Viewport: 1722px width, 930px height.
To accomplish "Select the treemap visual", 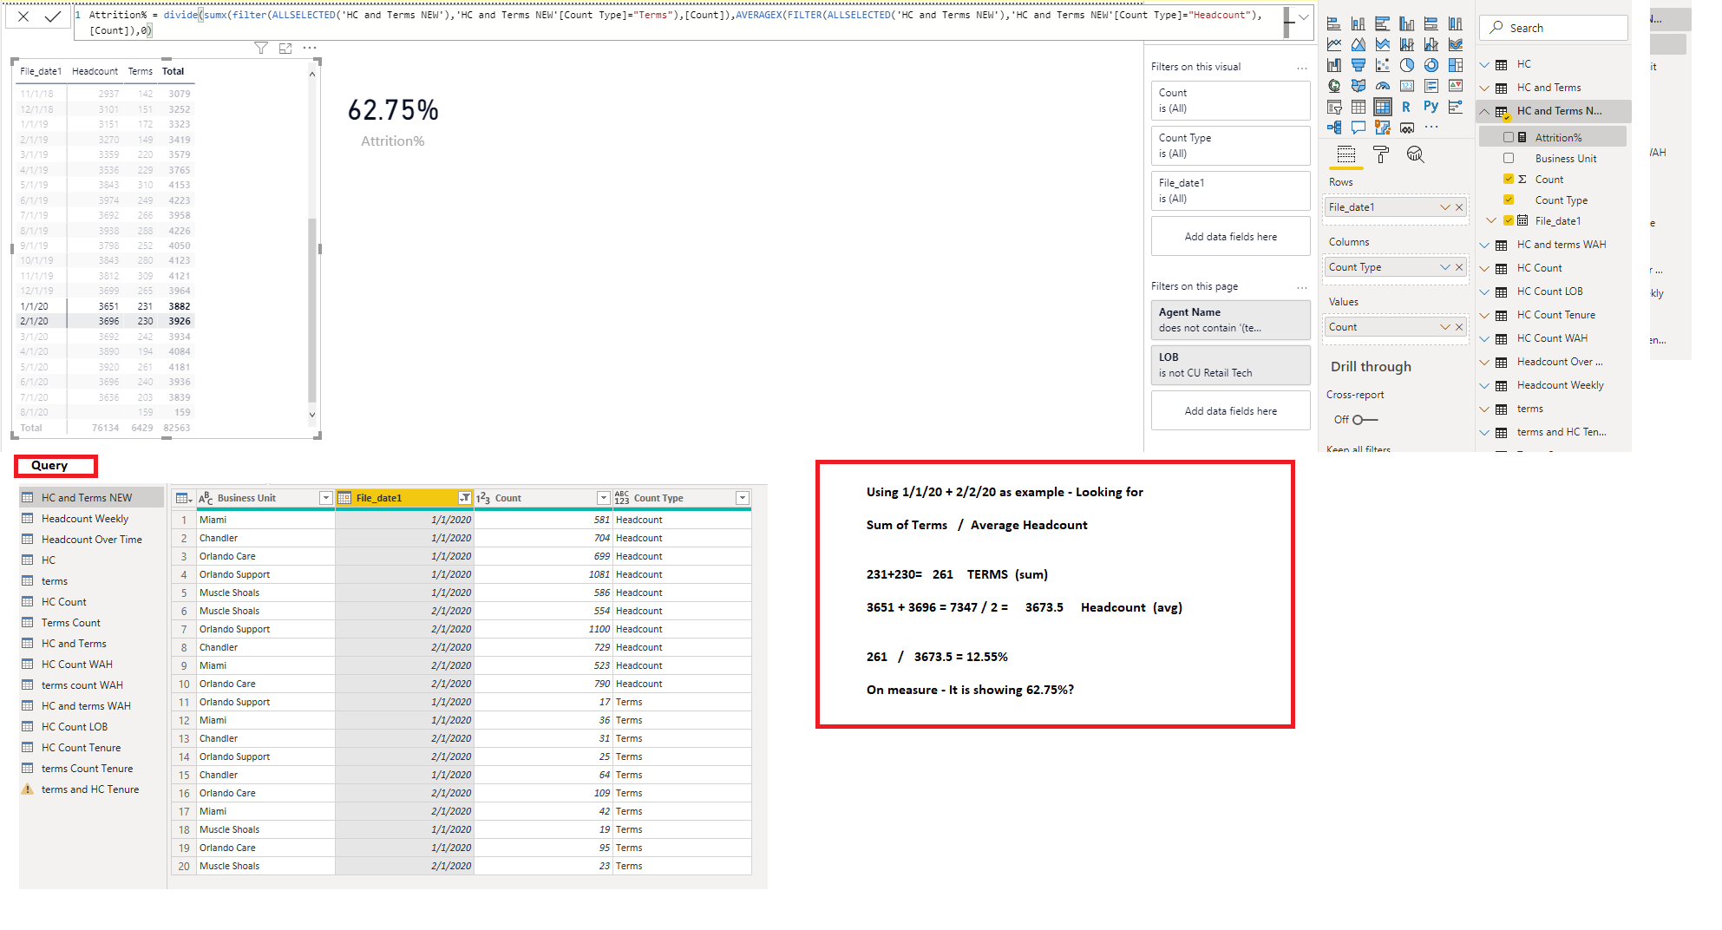I will tap(1456, 65).
